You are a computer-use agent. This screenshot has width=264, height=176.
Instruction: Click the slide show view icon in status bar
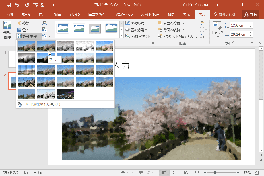(197, 173)
